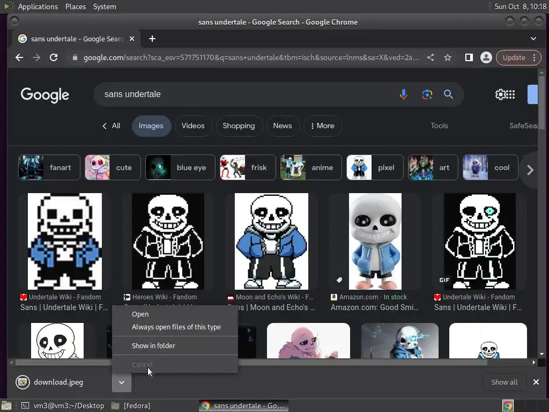This screenshot has height=412, width=549.
Task: Open the System menu
Action: pyautogui.click(x=105, y=6)
